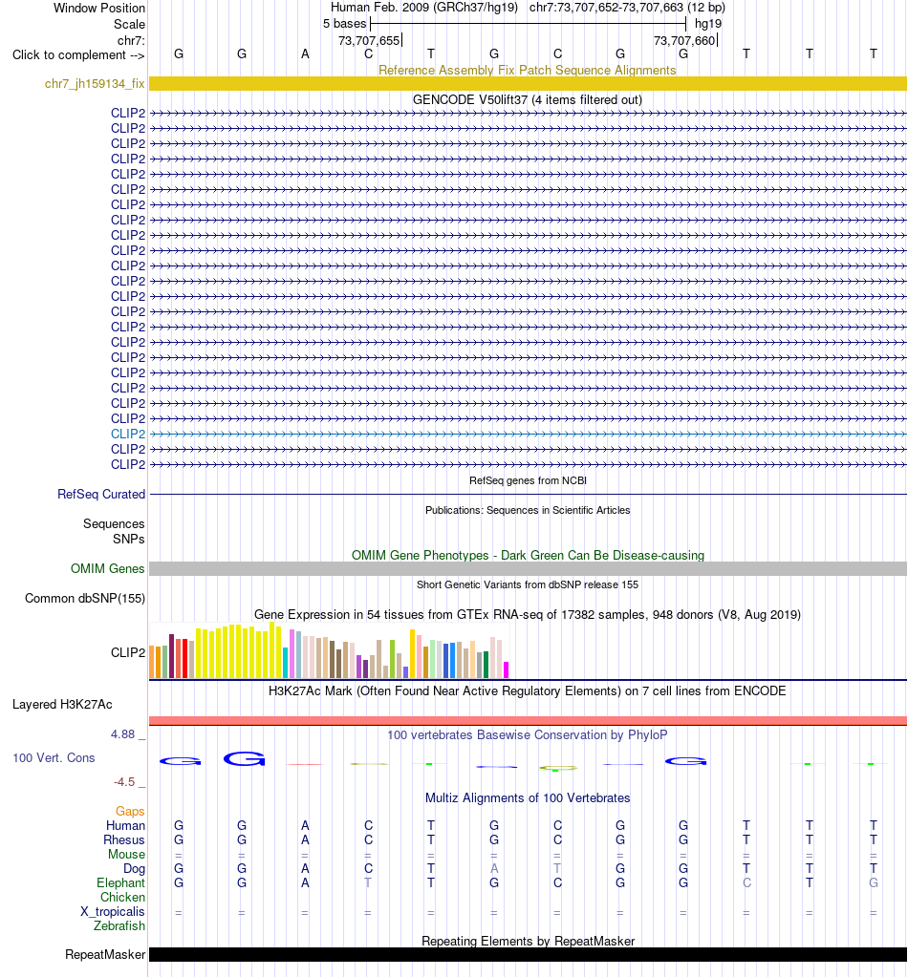Select the X_tropicalis alignment row label
This screenshot has width=908, height=977.
112,911
